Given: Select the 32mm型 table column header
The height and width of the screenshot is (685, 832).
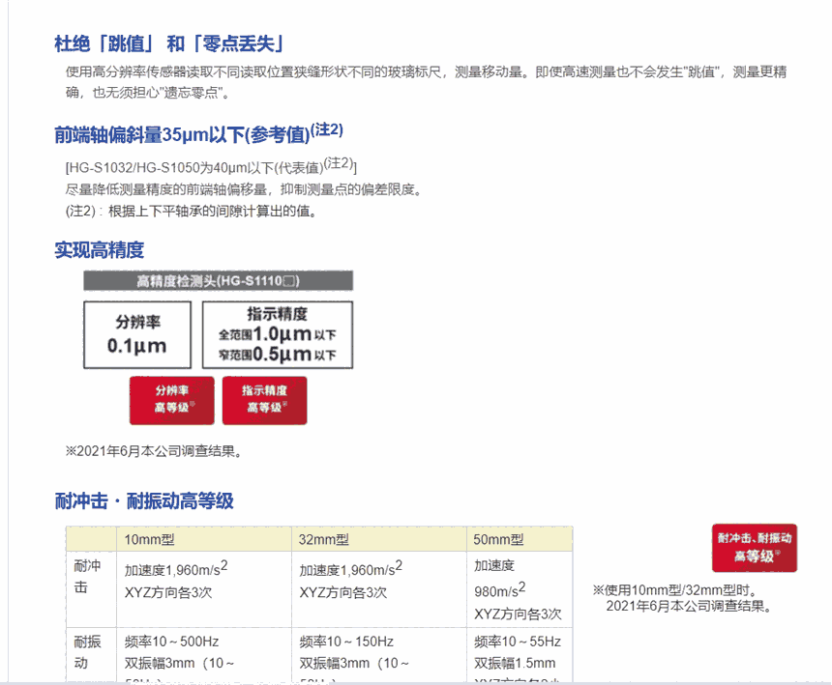Looking at the screenshot, I should (324, 539).
